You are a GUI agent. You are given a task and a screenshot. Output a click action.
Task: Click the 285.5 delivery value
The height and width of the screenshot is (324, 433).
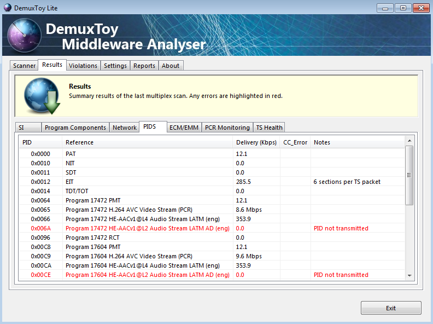click(243, 182)
